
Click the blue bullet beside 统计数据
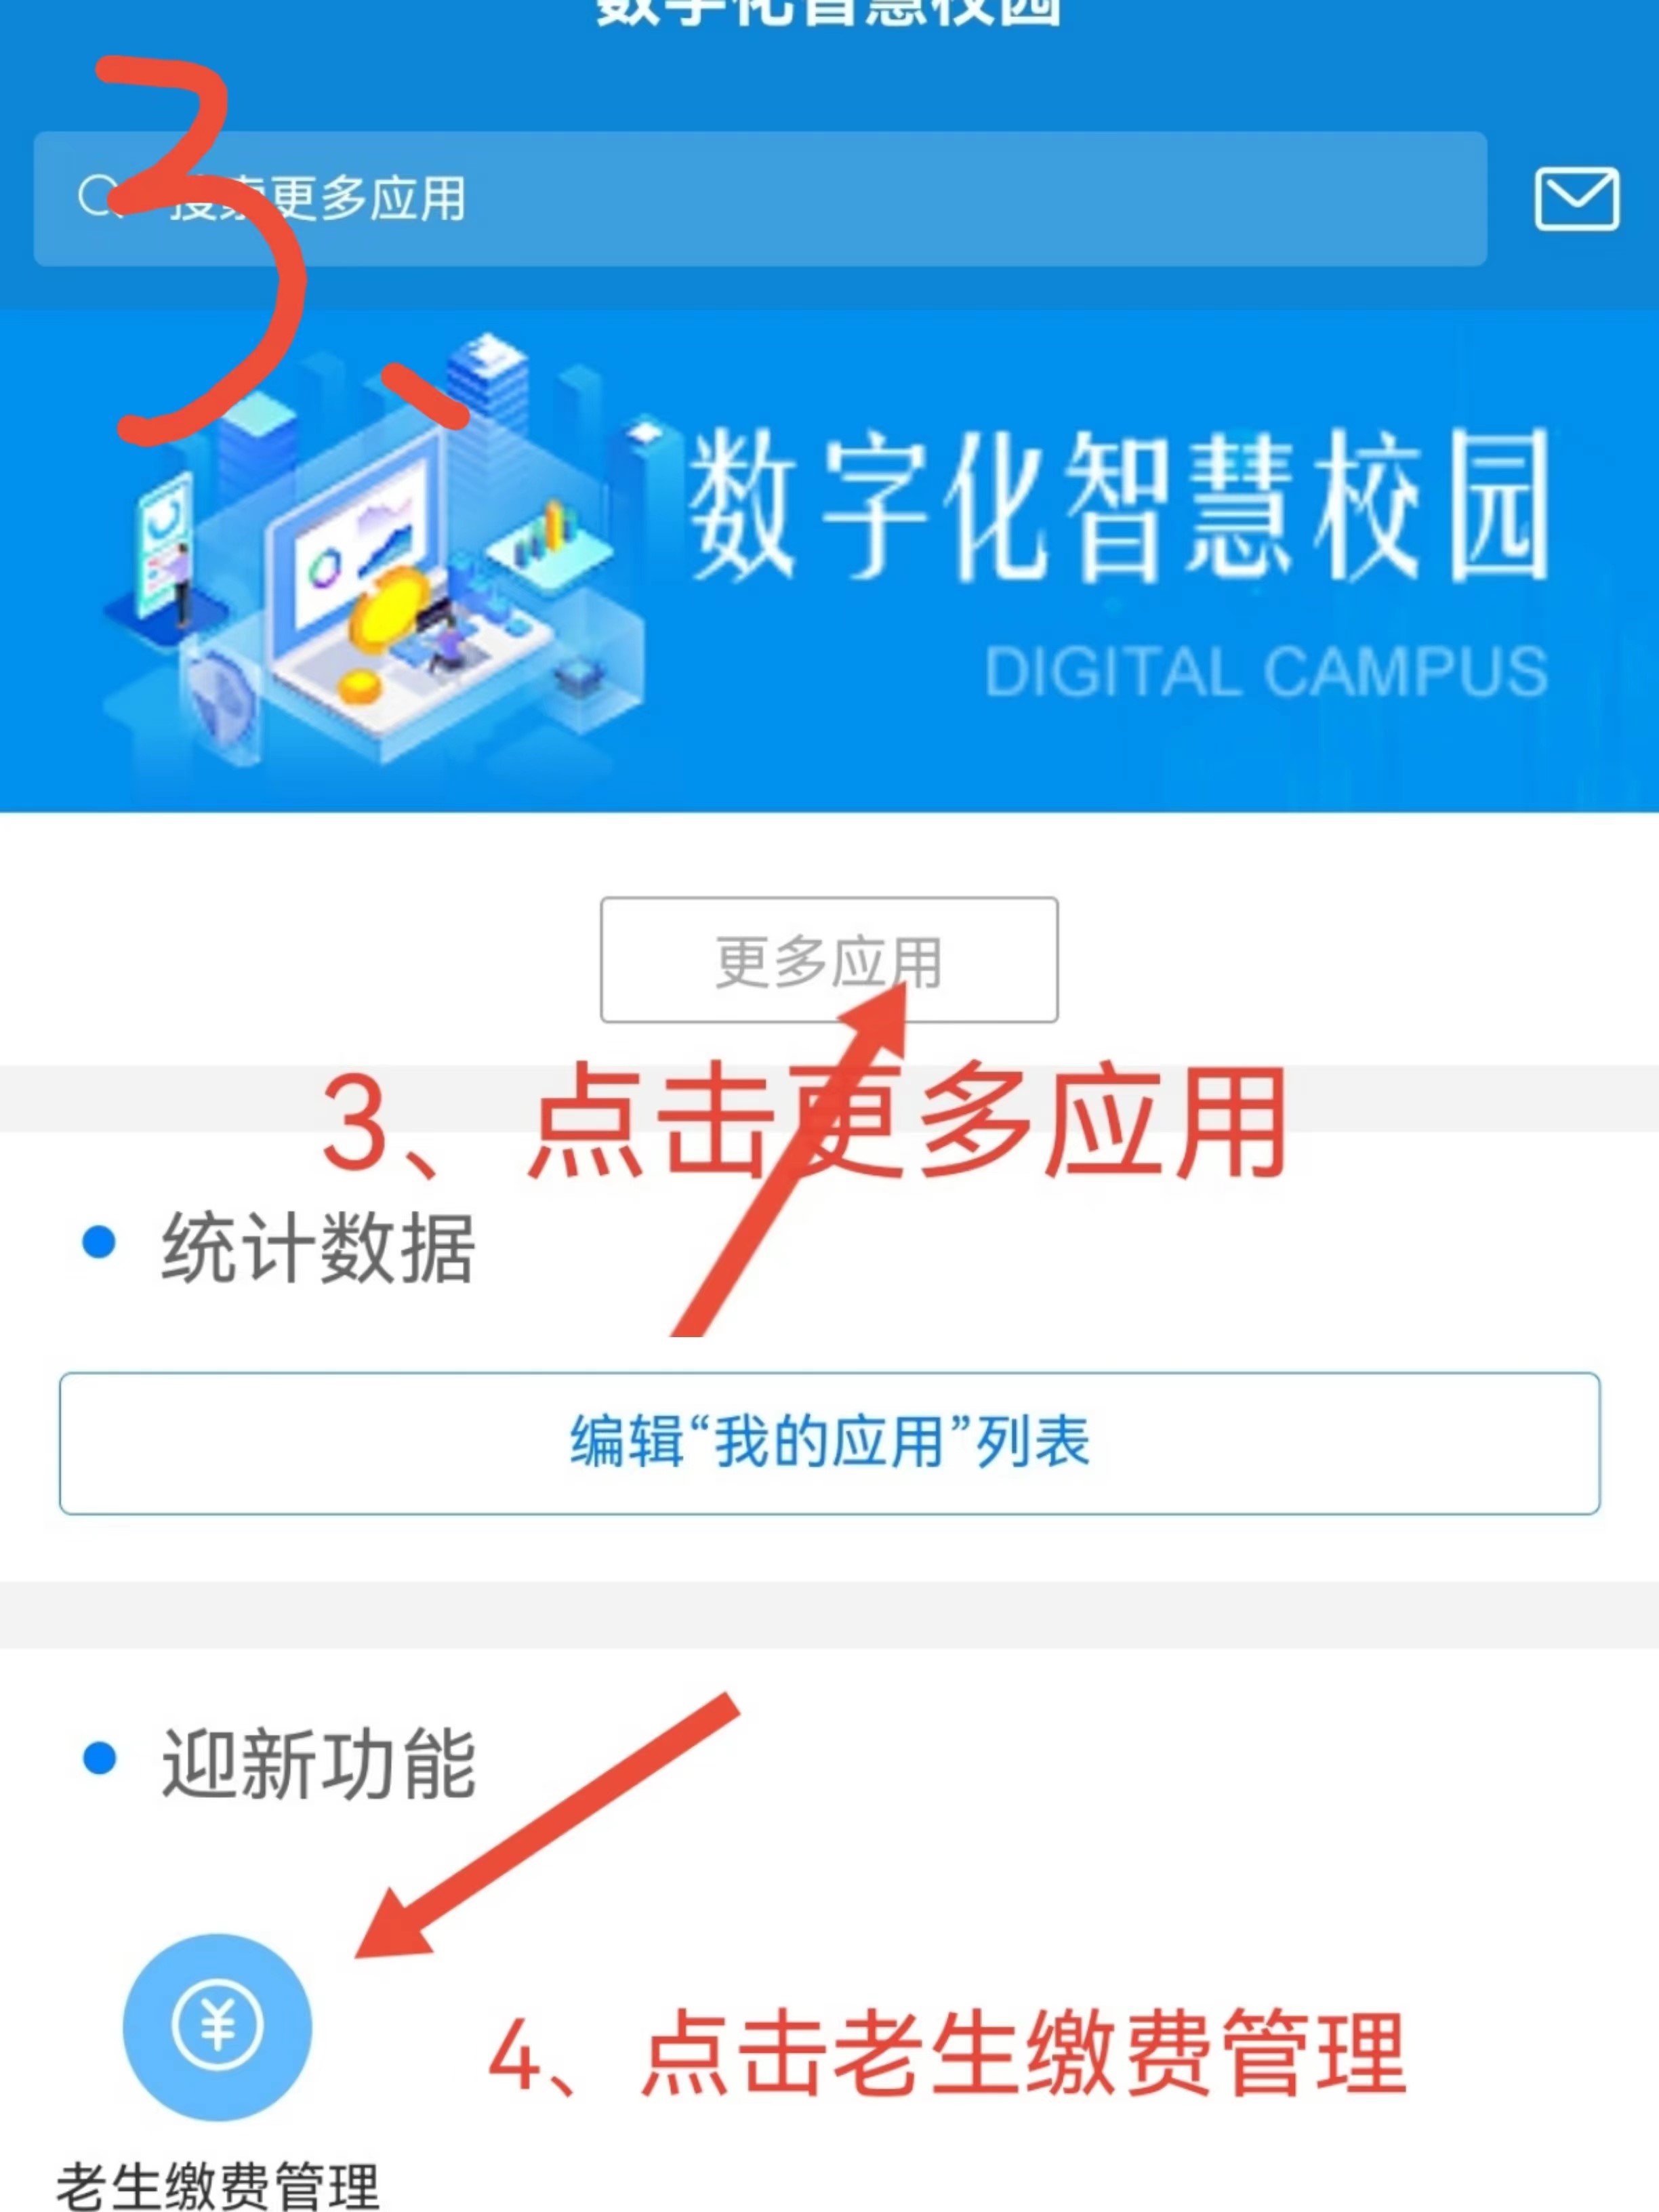(99, 1242)
